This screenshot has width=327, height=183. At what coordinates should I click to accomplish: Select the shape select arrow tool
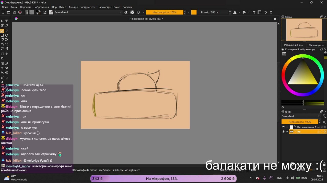(2, 21)
